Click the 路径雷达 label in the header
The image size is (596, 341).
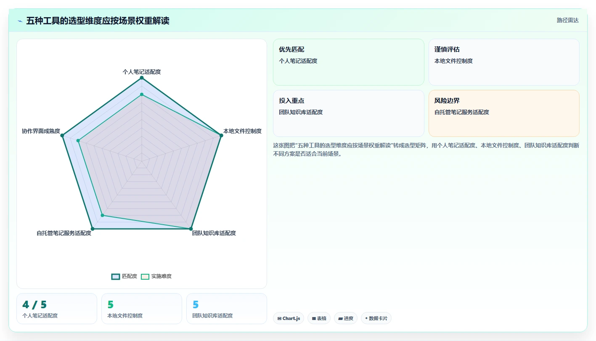point(567,20)
